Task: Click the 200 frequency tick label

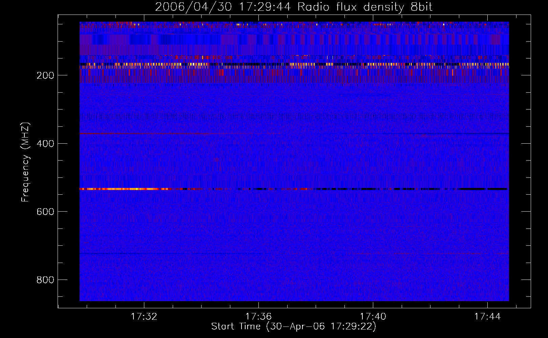Action: coord(45,75)
